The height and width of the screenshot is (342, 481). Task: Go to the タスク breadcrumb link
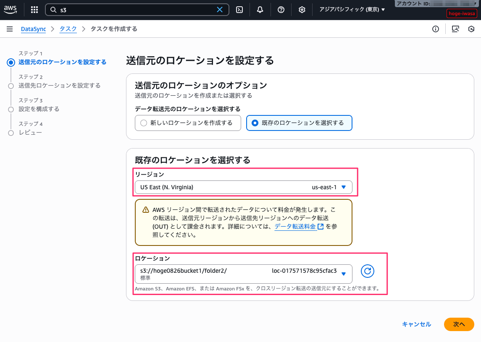[x=68, y=29]
